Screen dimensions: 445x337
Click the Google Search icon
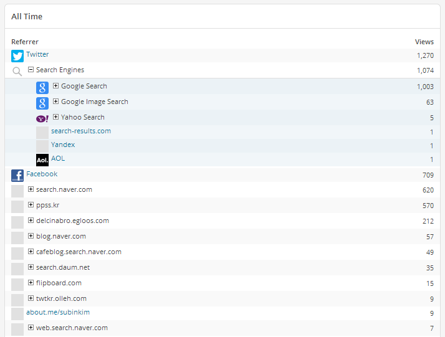click(x=42, y=87)
